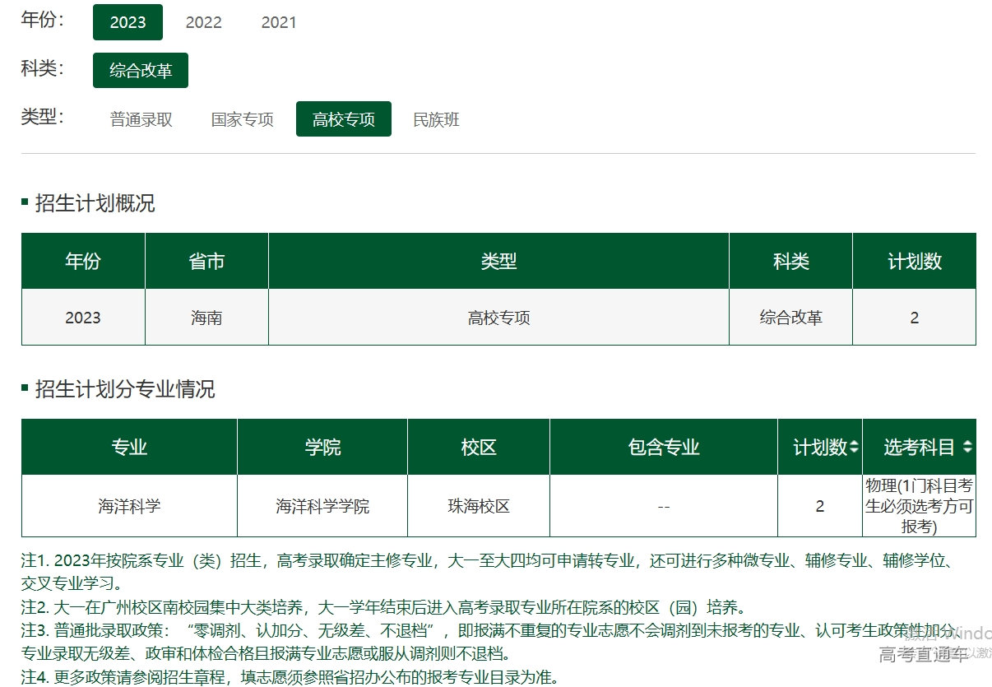Image resolution: width=992 pixels, height=687 pixels.
Task: Choose 2021 in the year filter
Action: (x=279, y=22)
